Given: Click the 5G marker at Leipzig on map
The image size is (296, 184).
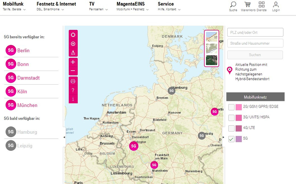Looking at the screenshot, I should pyautogui.click(x=202, y=136).
